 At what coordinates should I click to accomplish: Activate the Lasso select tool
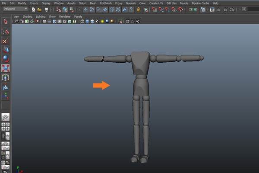coord(6,31)
